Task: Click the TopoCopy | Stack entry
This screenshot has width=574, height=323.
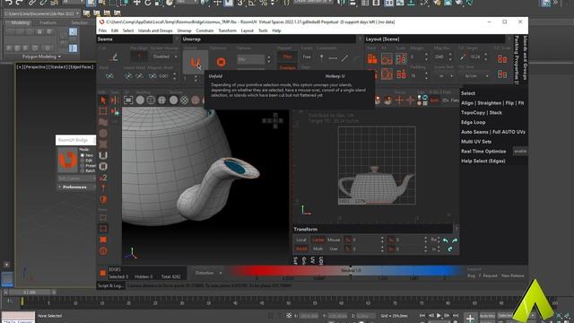Action: click(482, 113)
